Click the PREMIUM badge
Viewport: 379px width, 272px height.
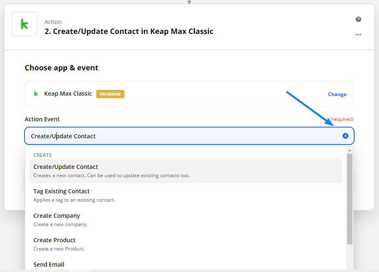(110, 94)
